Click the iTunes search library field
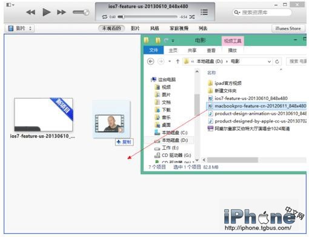The width and height of the screenshot is (309, 237). point(262,13)
